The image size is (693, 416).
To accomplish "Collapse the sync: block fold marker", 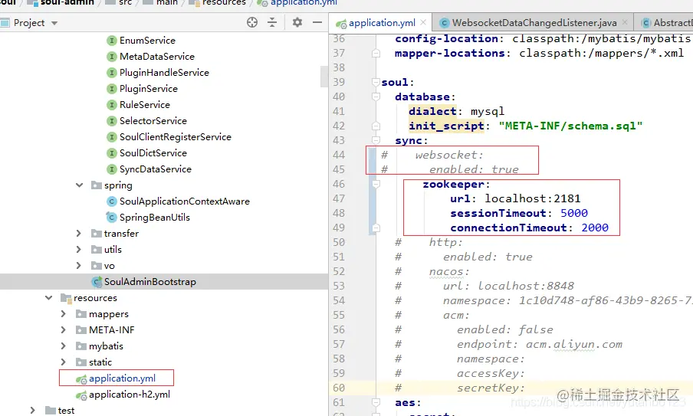I will 376,140.
